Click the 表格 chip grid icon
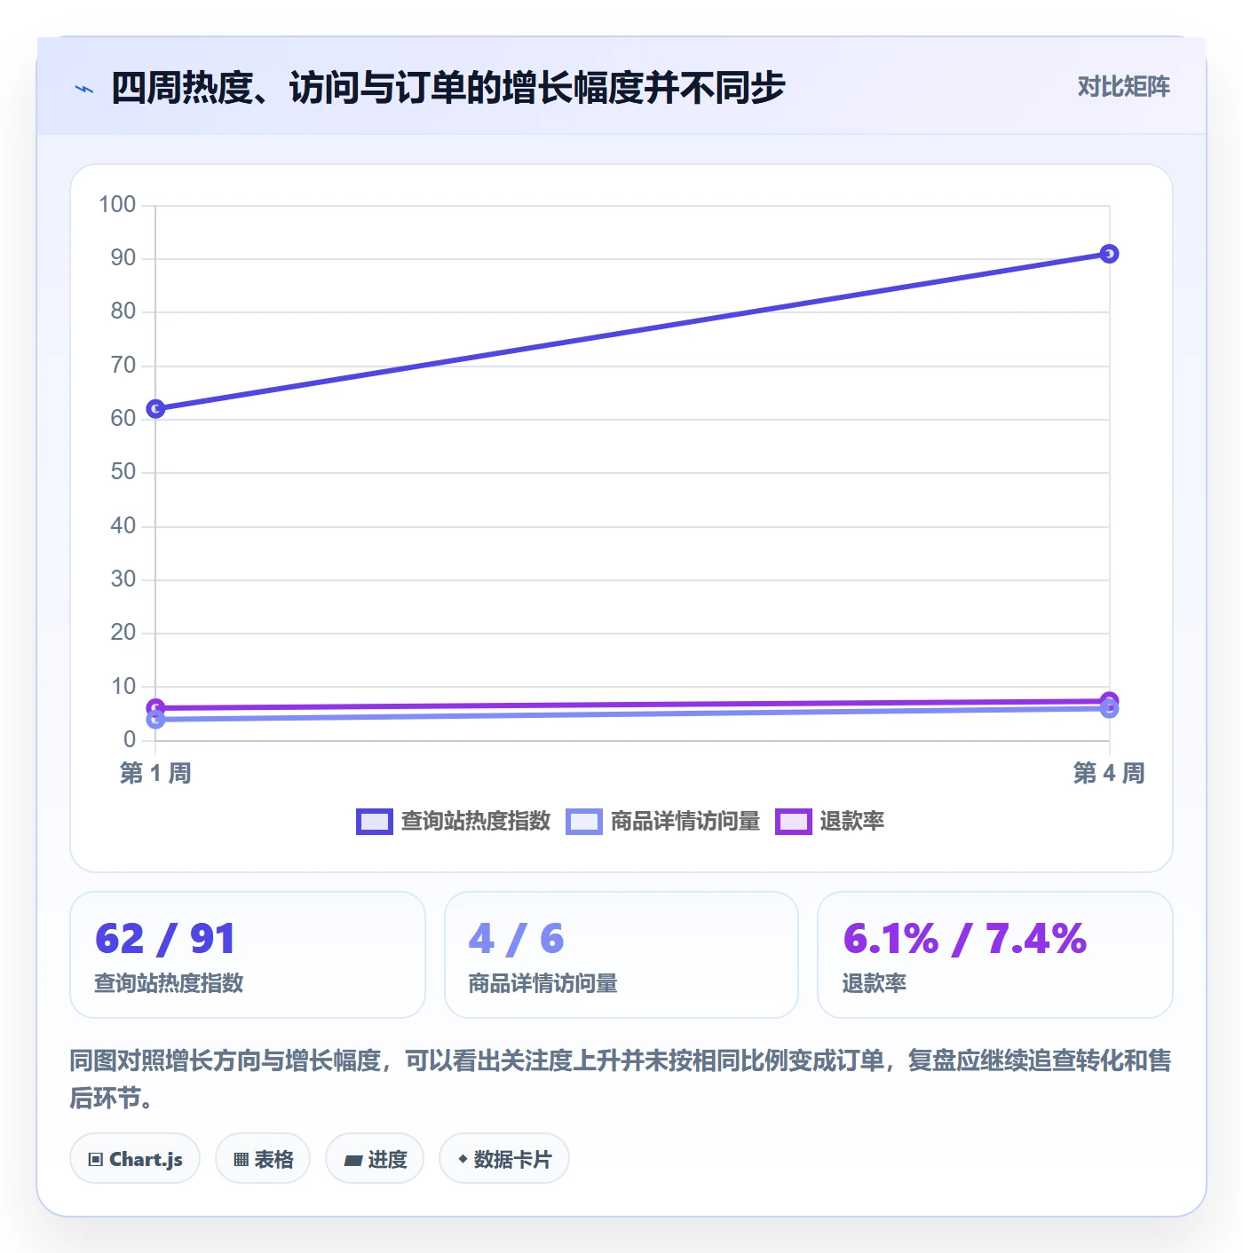The image size is (1243, 1253). (x=241, y=1160)
